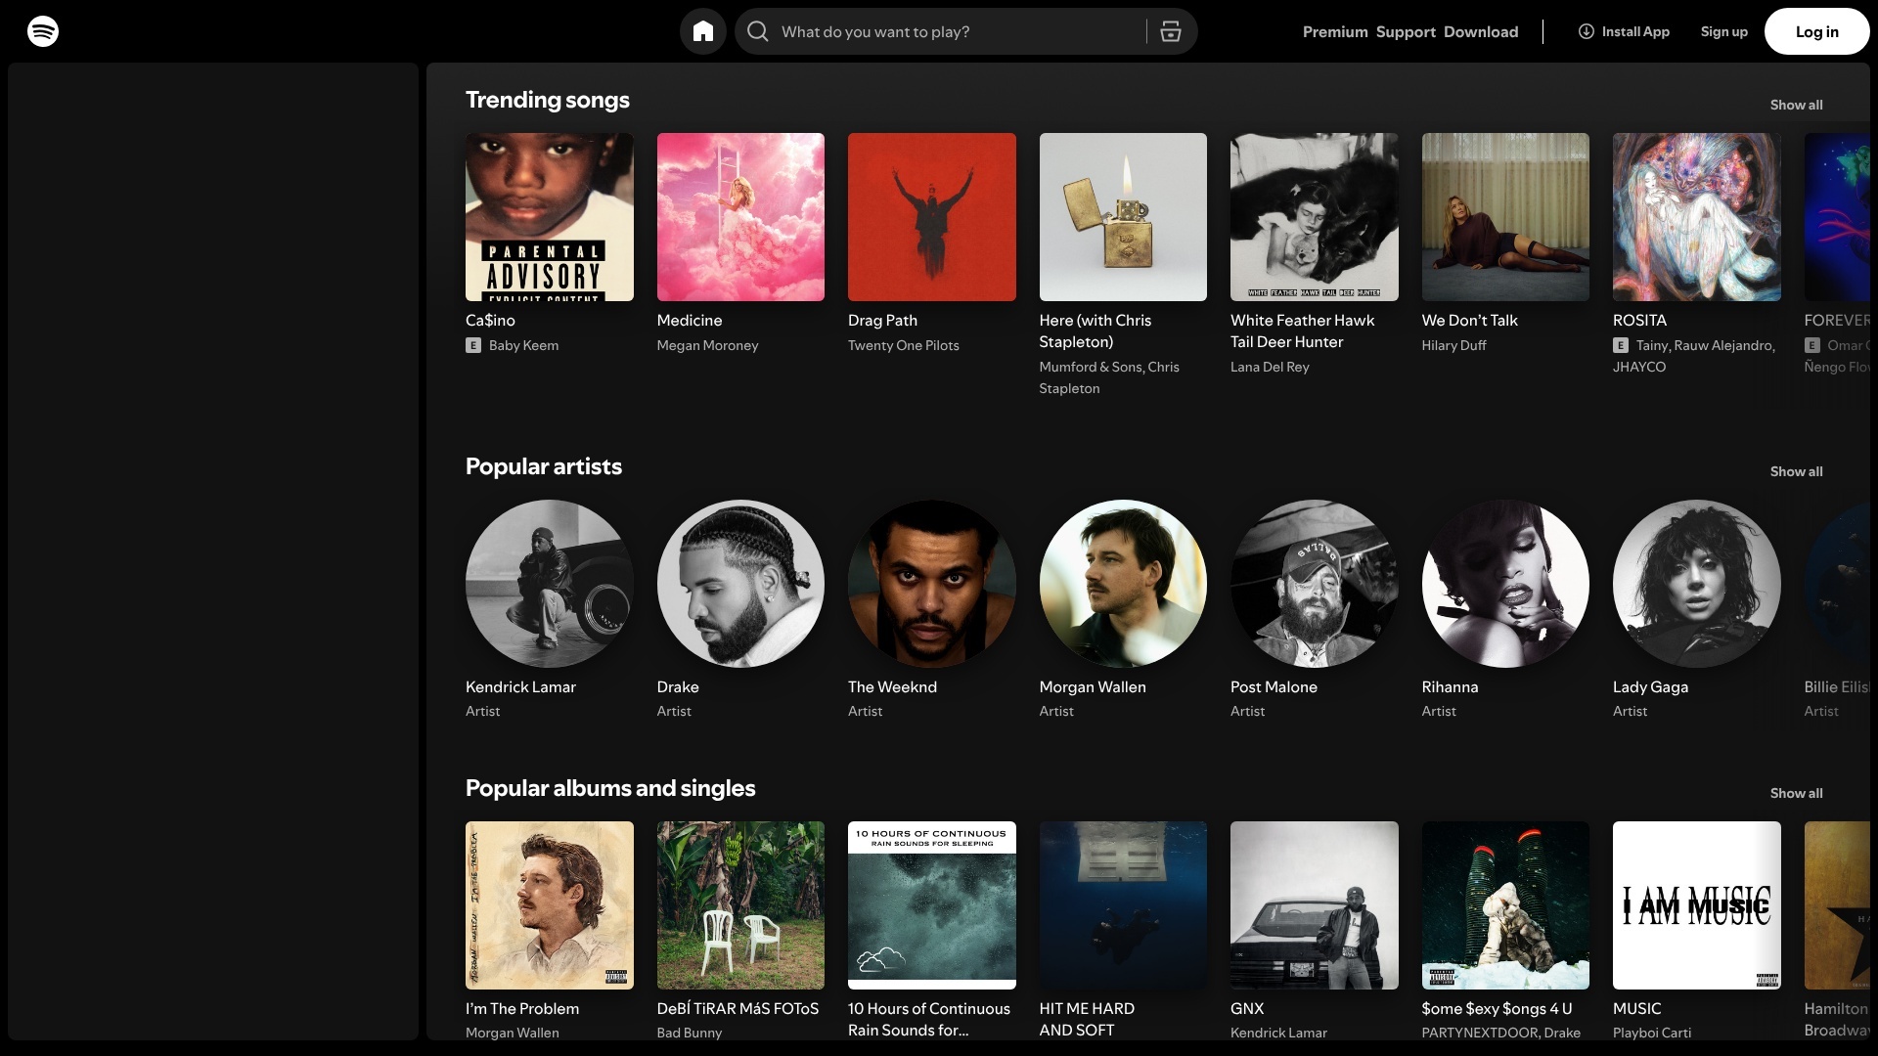This screenshot has height=1056, width=1878.
Task: Show all Trending songs
Action: 1797,105
